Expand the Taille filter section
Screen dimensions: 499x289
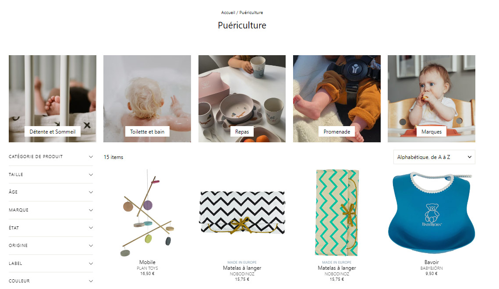pos(51,175)
